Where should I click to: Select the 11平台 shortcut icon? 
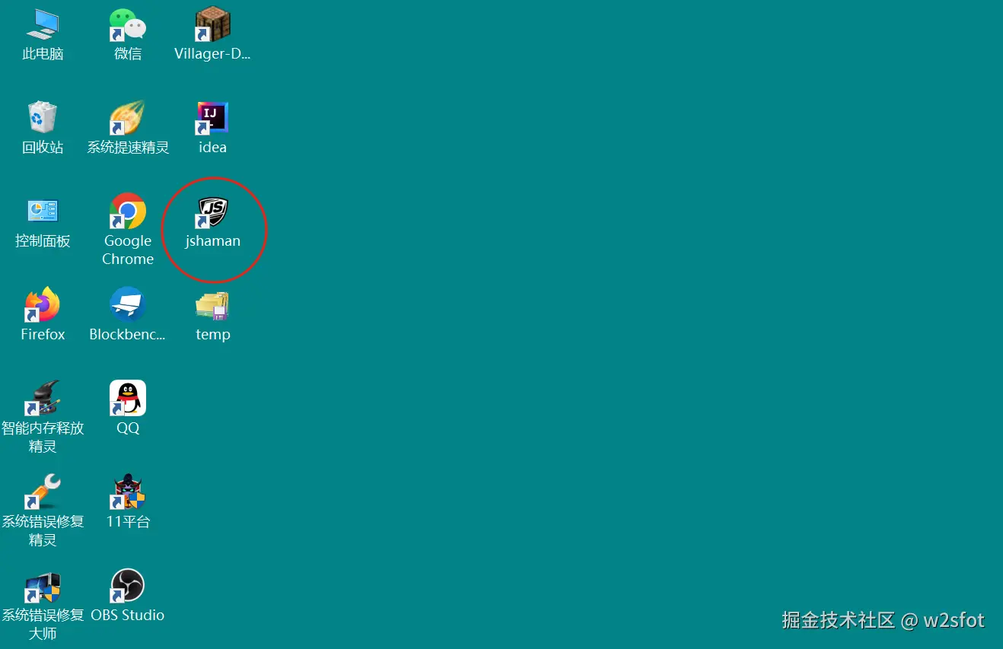point(128,492)
